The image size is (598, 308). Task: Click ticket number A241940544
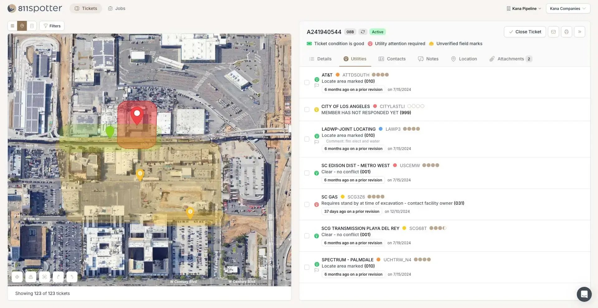[324, 32]
